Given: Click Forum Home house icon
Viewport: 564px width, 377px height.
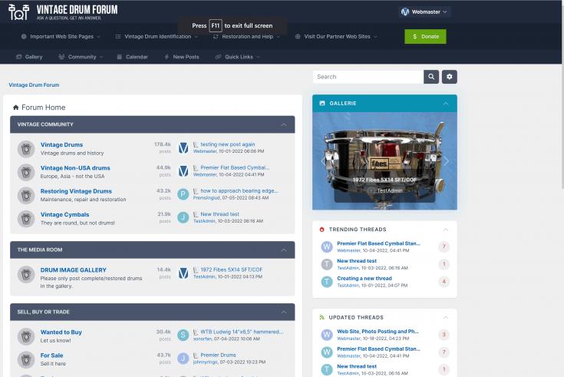Looking at the screenshot, I should click(x=15, y=107).
